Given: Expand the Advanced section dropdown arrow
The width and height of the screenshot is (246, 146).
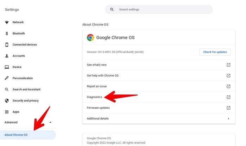Looking at the screenshot, I should pyautogui.click(x=50, y=123).
